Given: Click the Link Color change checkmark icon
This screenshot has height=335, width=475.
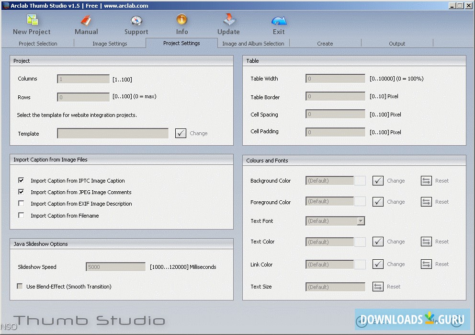Looking at the screenshot, I should tap(378, 264).
